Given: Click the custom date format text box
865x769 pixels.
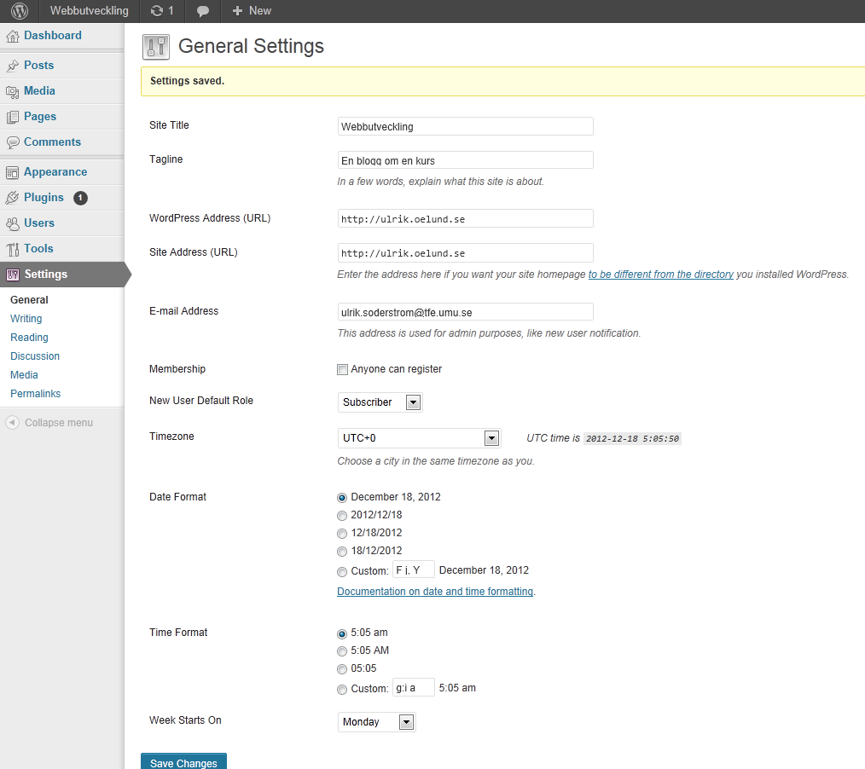Looking at the screenshot, I should pos(413,570).
